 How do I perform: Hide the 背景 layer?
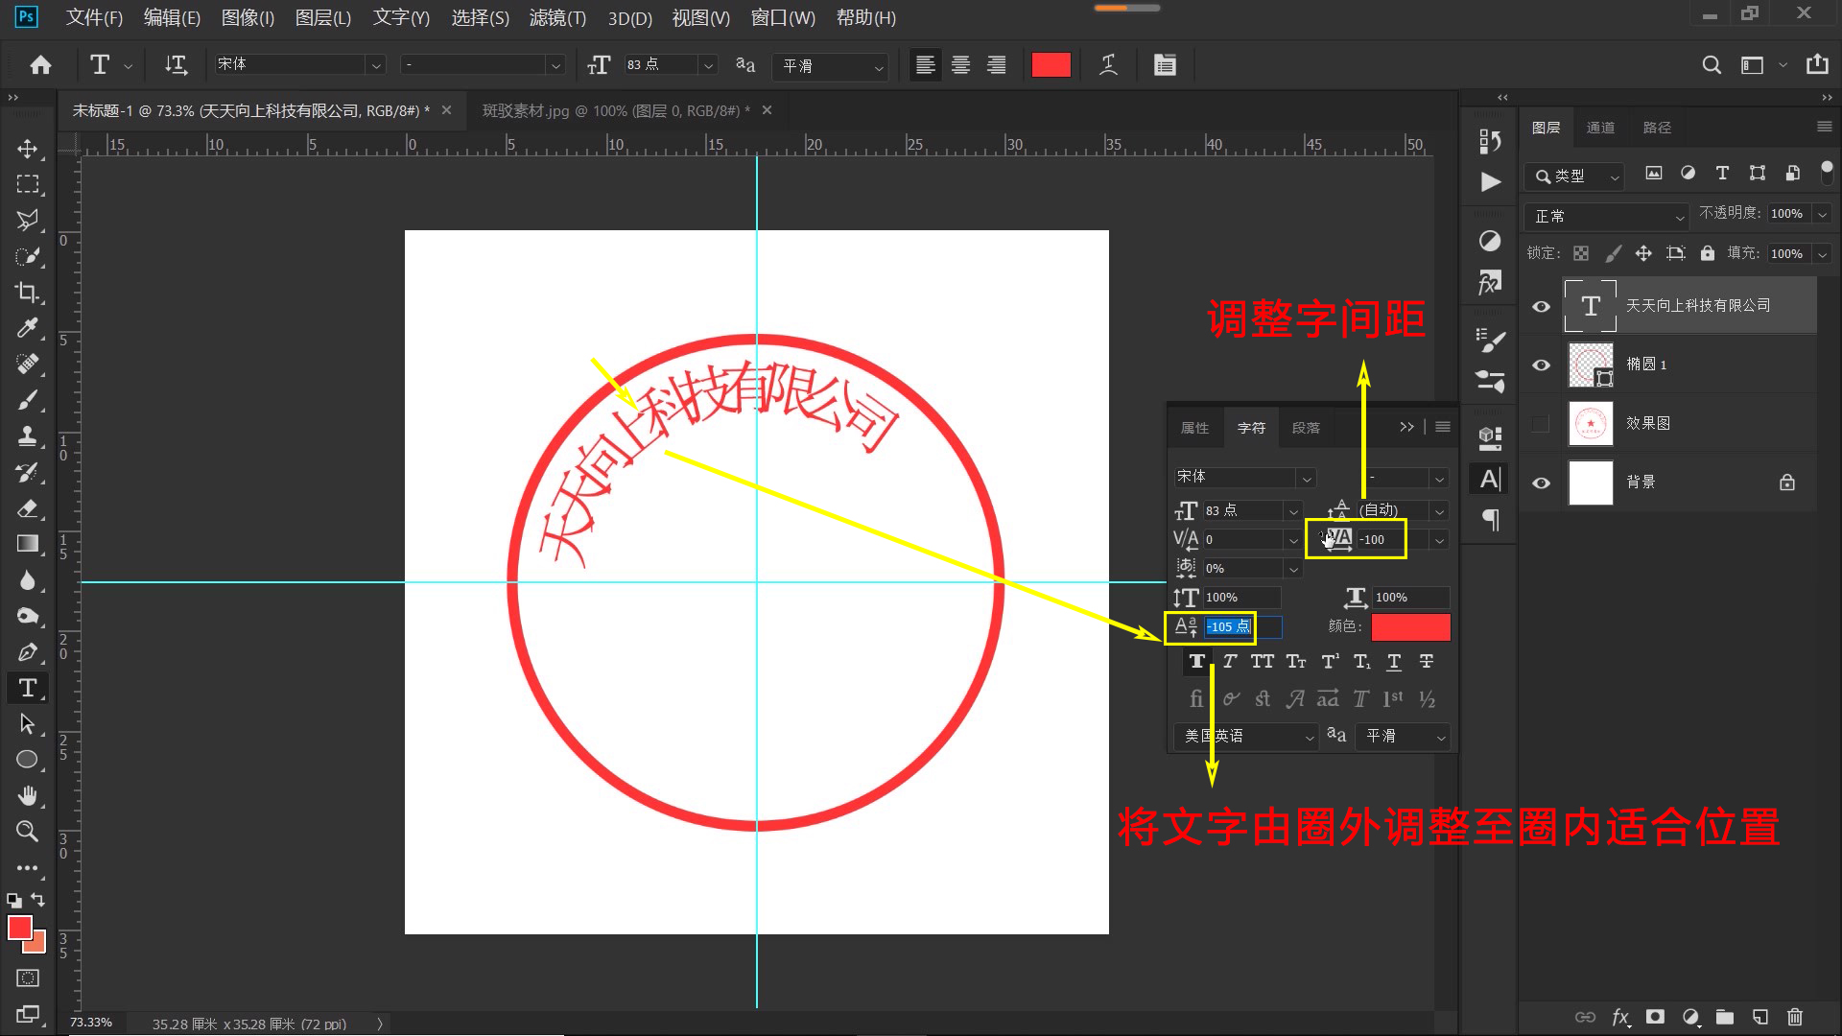(x=1541, y=483)
